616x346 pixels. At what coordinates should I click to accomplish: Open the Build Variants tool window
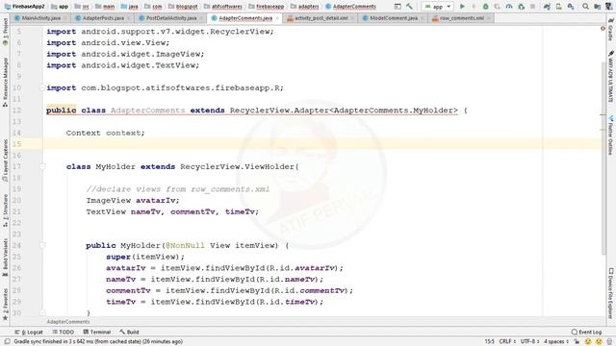pos(5,257)
